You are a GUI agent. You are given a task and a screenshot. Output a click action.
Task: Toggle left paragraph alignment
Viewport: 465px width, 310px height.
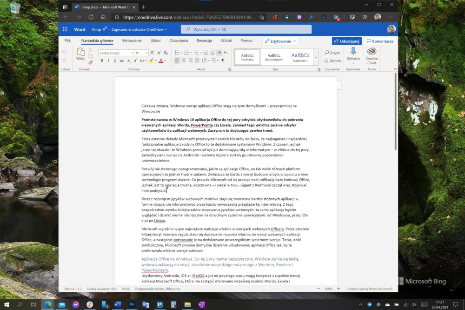click(x=177, y=61)
